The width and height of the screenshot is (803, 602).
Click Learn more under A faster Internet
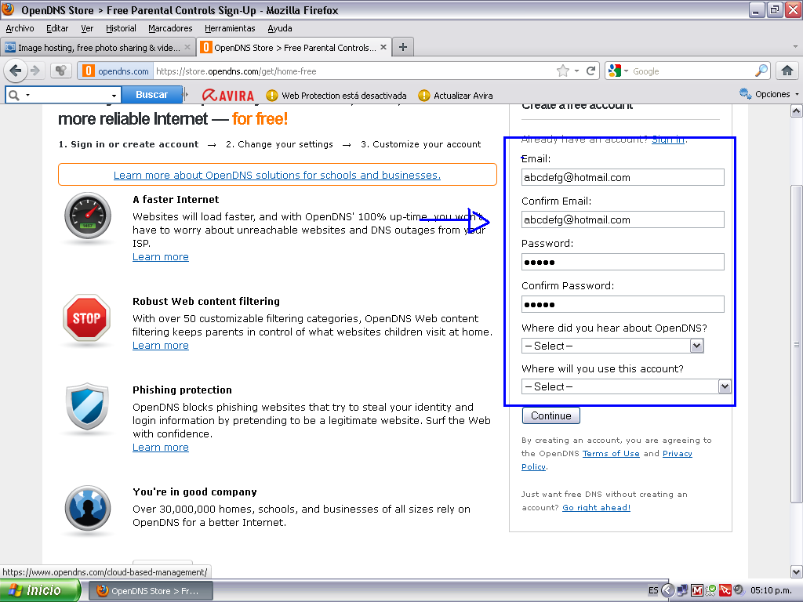click(x=160, y=257)
